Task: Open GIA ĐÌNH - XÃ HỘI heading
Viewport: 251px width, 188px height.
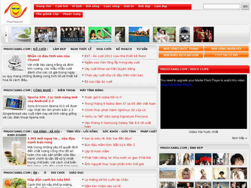Action: [x=46, y=131]
